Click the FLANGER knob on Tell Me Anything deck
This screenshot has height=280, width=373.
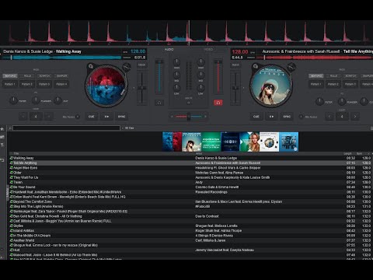pyautogui.click(x=342, y=101)
